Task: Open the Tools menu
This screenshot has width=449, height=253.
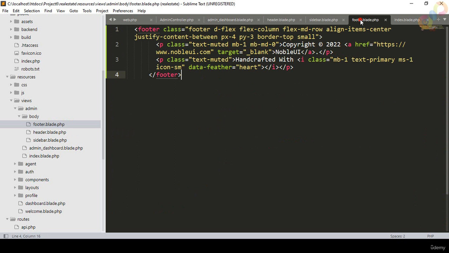Action: coord(87,11)
